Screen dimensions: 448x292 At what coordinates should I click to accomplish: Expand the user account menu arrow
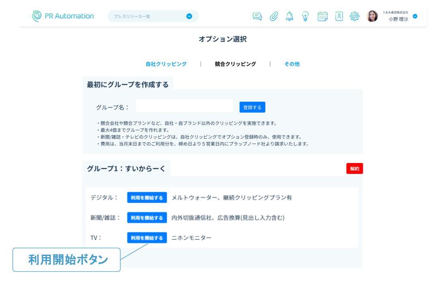415,16
